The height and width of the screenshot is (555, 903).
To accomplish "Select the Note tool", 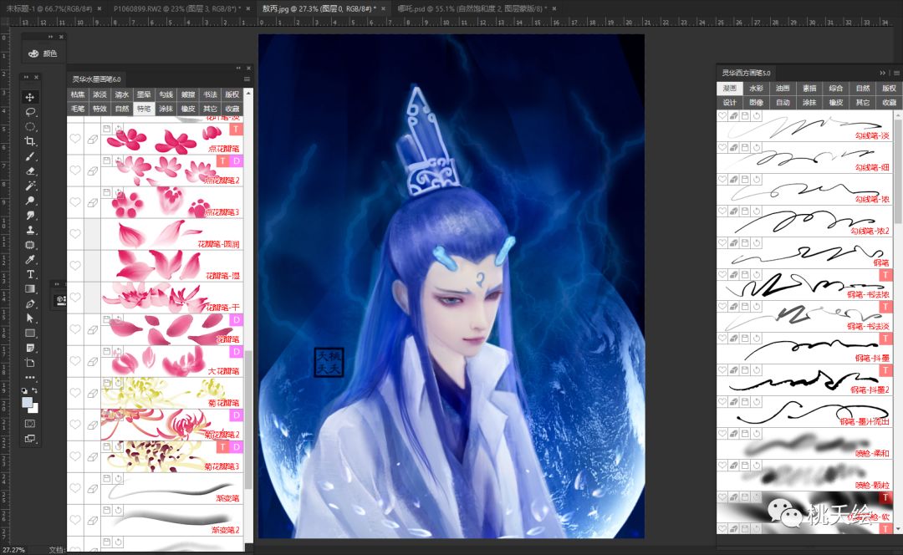I will coord(31,349).
